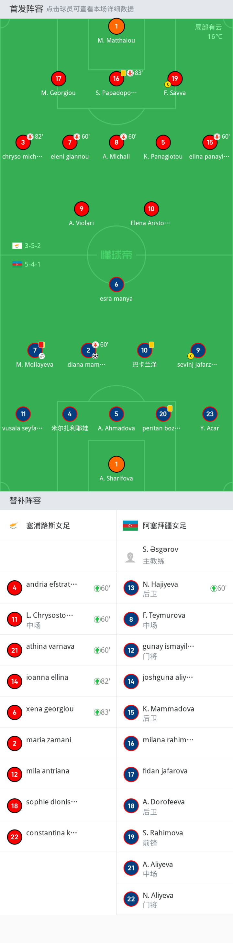
Task: Select esra manya number 6 blue badge
Action: 116,284
